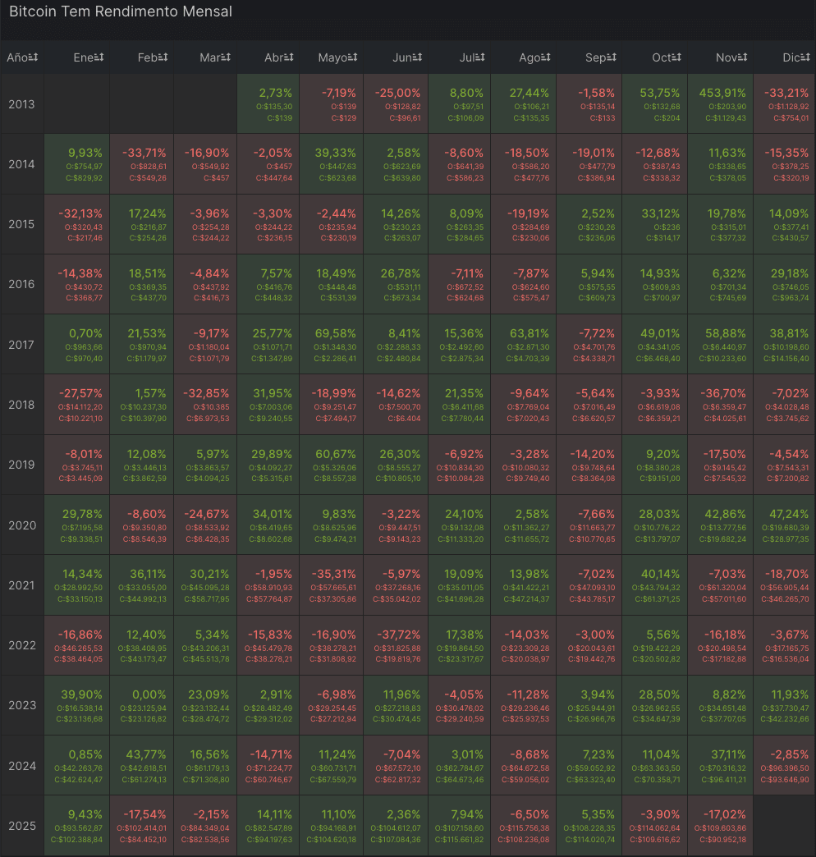Click the -24,67% value in Mar 2020
This screenshot has width=816, height=857.
click(x=207, y=515)
